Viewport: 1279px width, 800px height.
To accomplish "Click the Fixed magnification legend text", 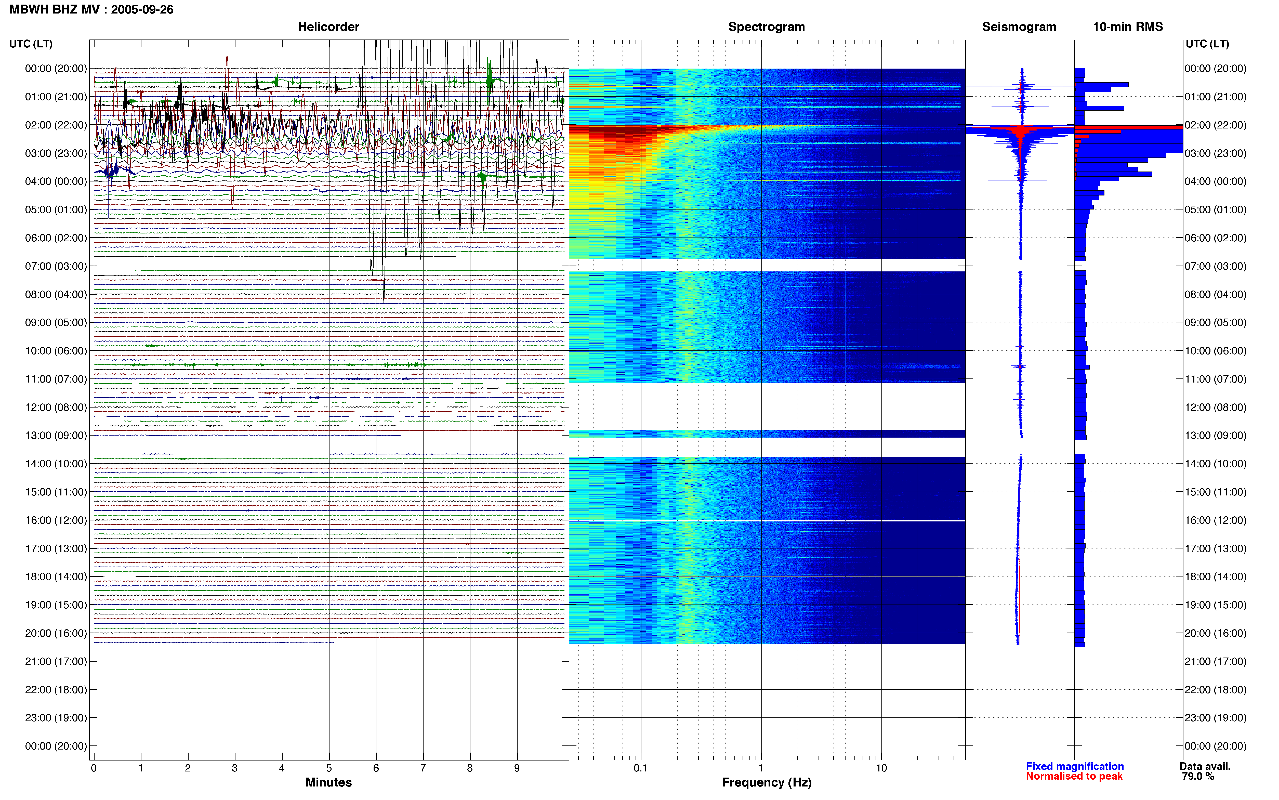I will coord(1074,766).
